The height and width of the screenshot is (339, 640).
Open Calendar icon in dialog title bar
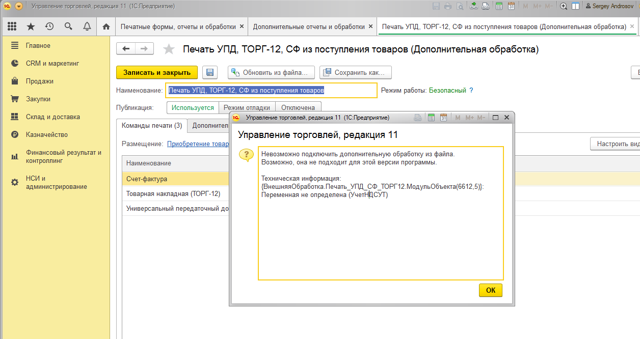[x=443, y=118]
